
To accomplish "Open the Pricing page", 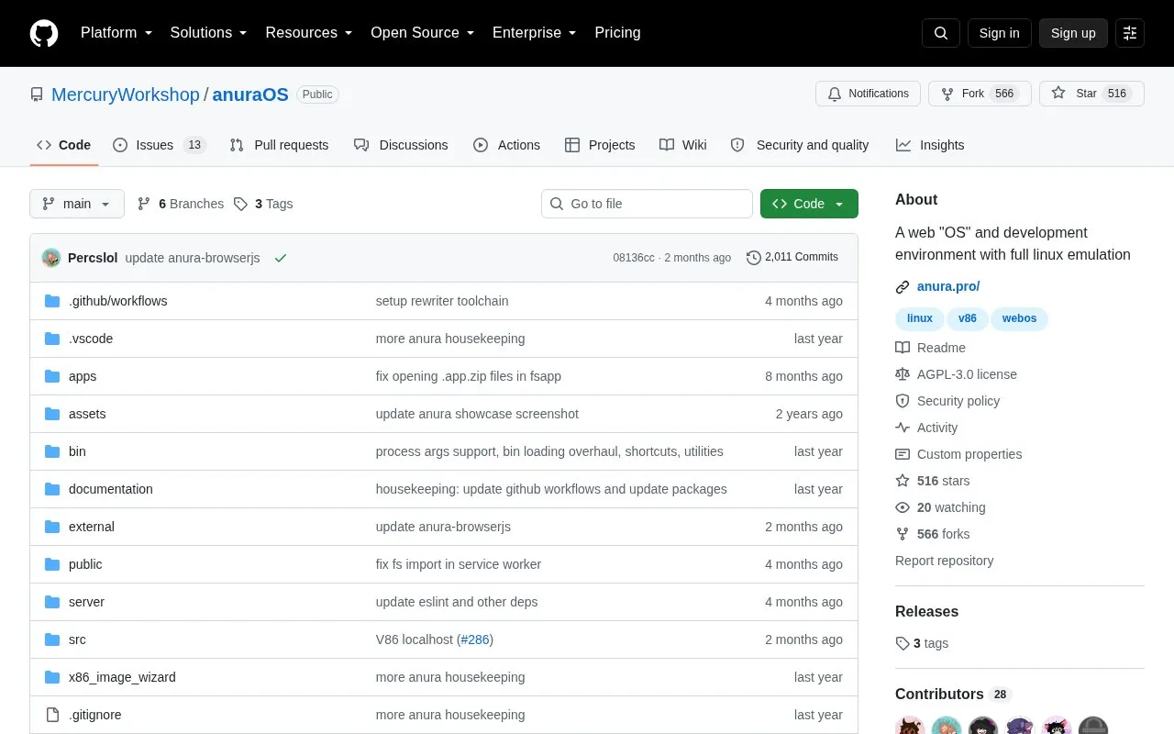I will (617, 33).
